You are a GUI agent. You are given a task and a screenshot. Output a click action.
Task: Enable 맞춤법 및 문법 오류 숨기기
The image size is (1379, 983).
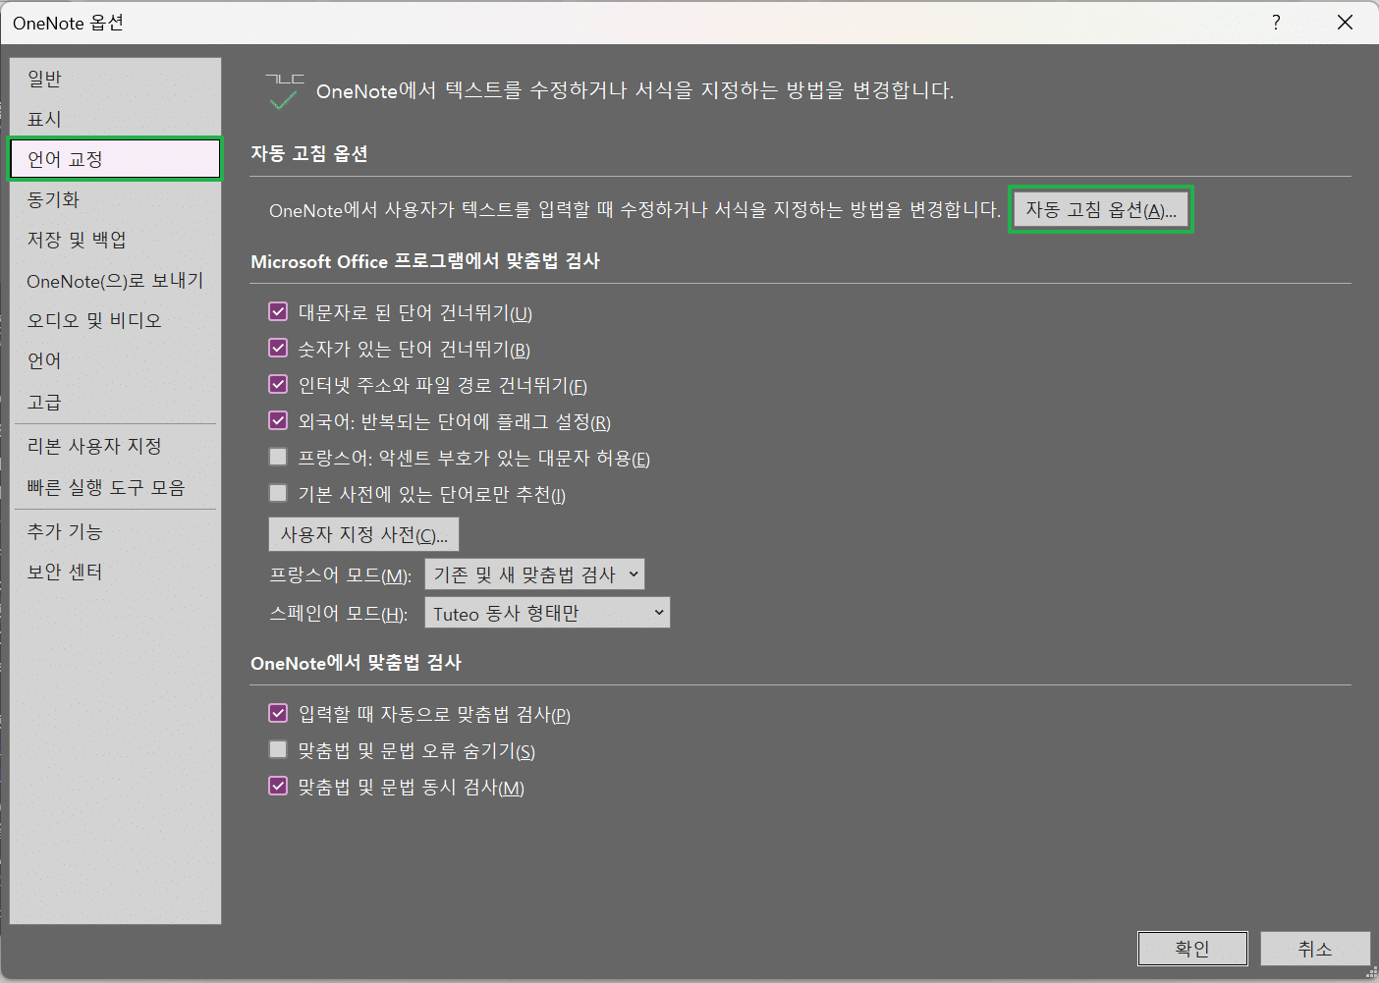click(278, 749)
